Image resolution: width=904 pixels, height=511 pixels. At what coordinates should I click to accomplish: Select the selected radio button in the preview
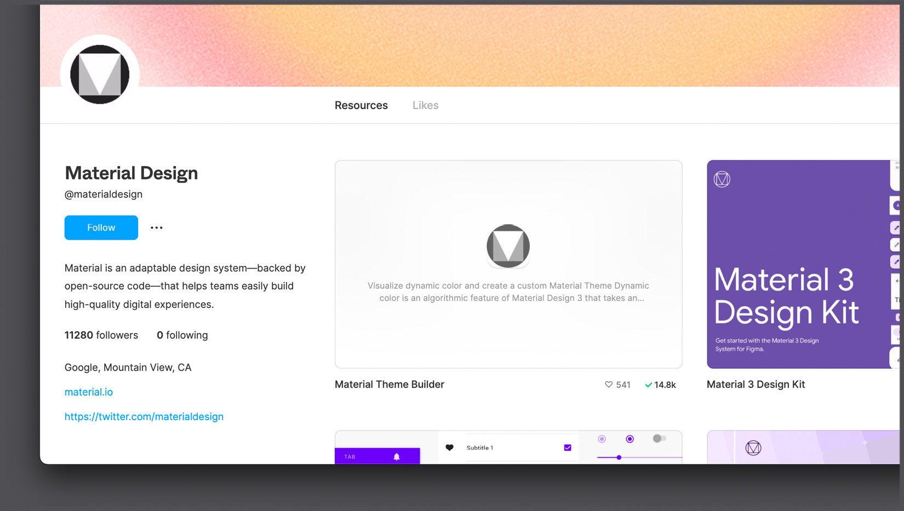[630, 439]
